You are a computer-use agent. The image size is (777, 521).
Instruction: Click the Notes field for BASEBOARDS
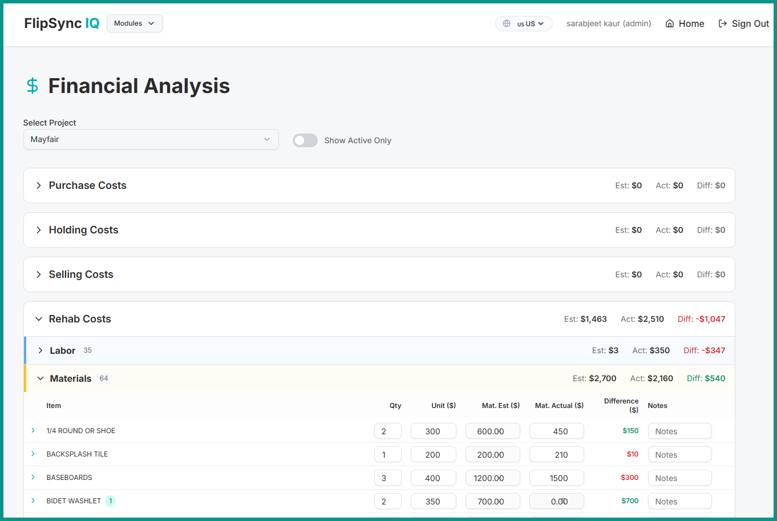tap(679, 478)
